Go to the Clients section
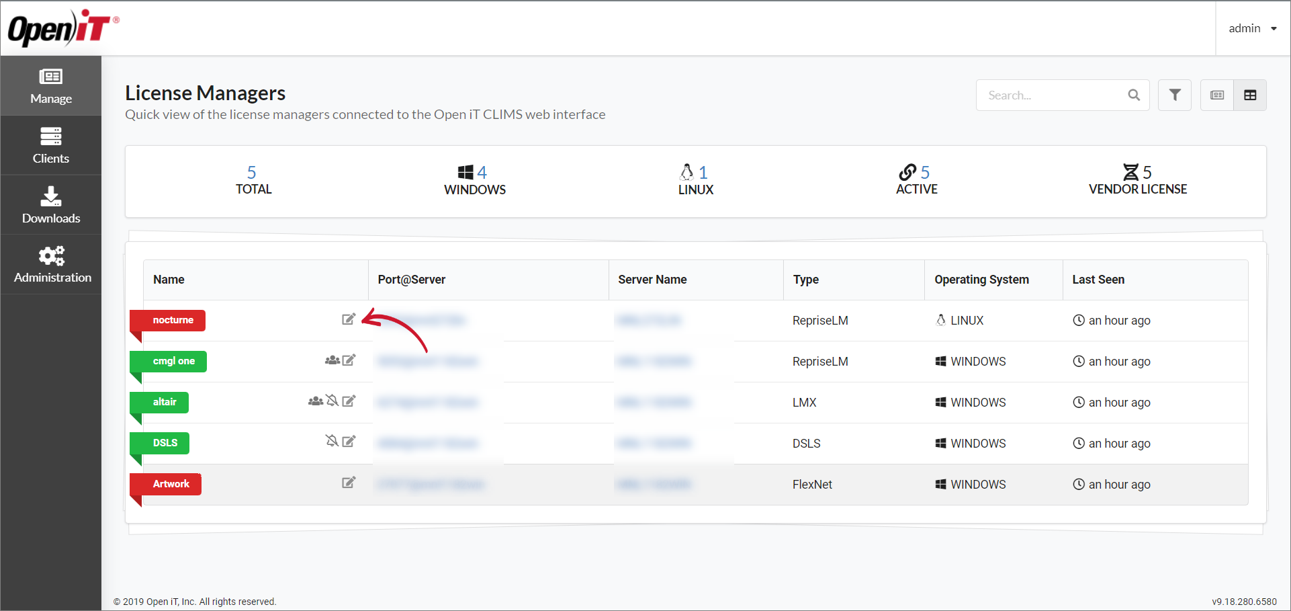1291x611 pixels. (51, 145)
